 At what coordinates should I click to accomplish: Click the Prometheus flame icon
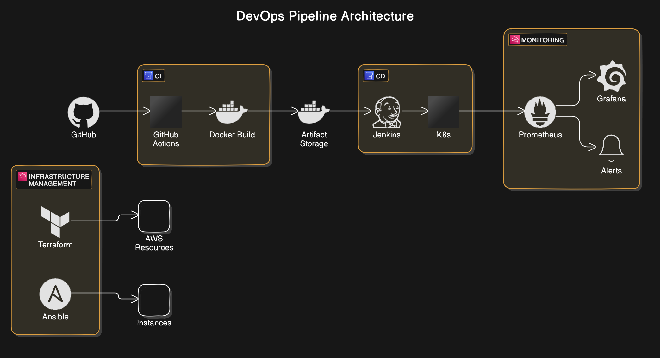(540, 112)
